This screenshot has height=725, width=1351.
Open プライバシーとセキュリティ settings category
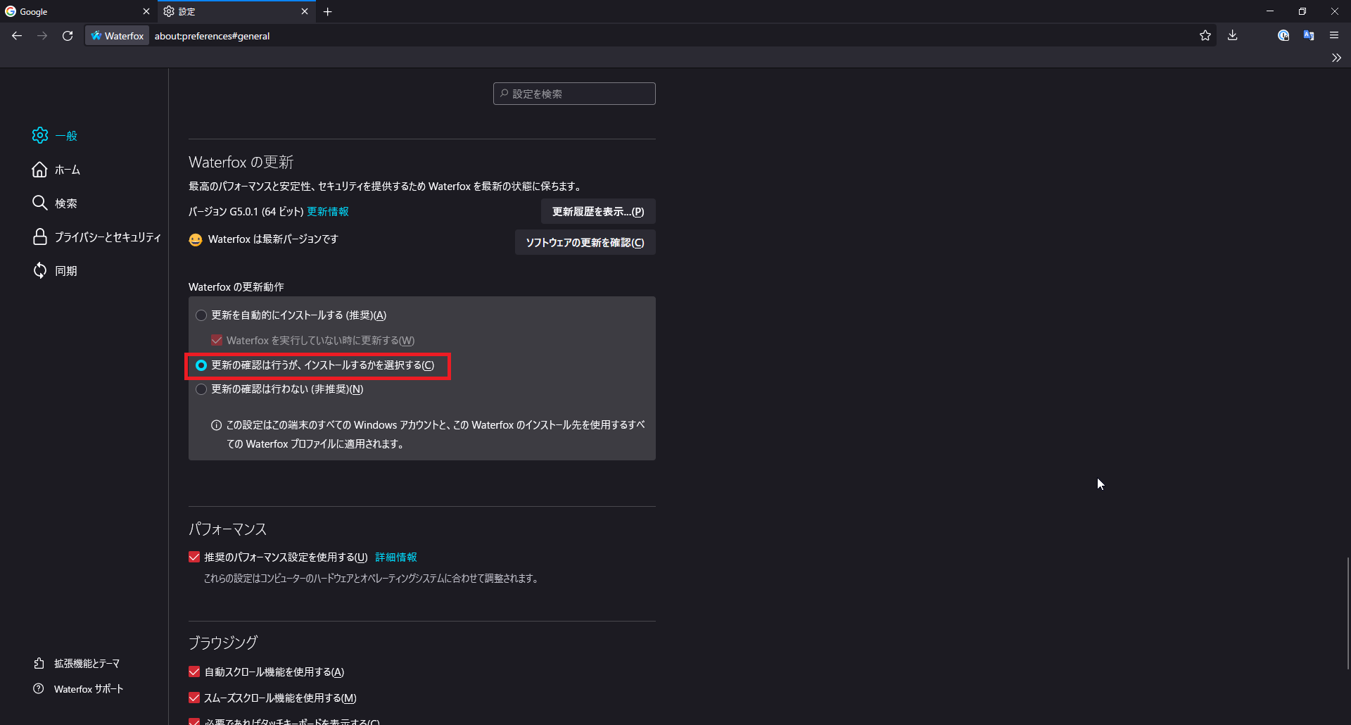point(96,237)
